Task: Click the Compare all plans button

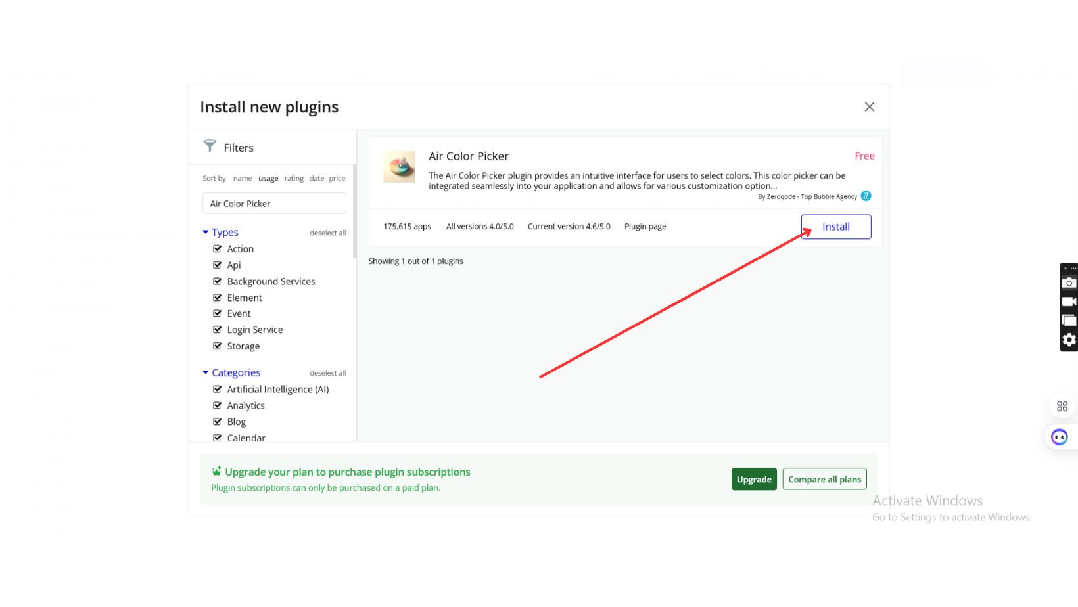Action: [824, 479]
